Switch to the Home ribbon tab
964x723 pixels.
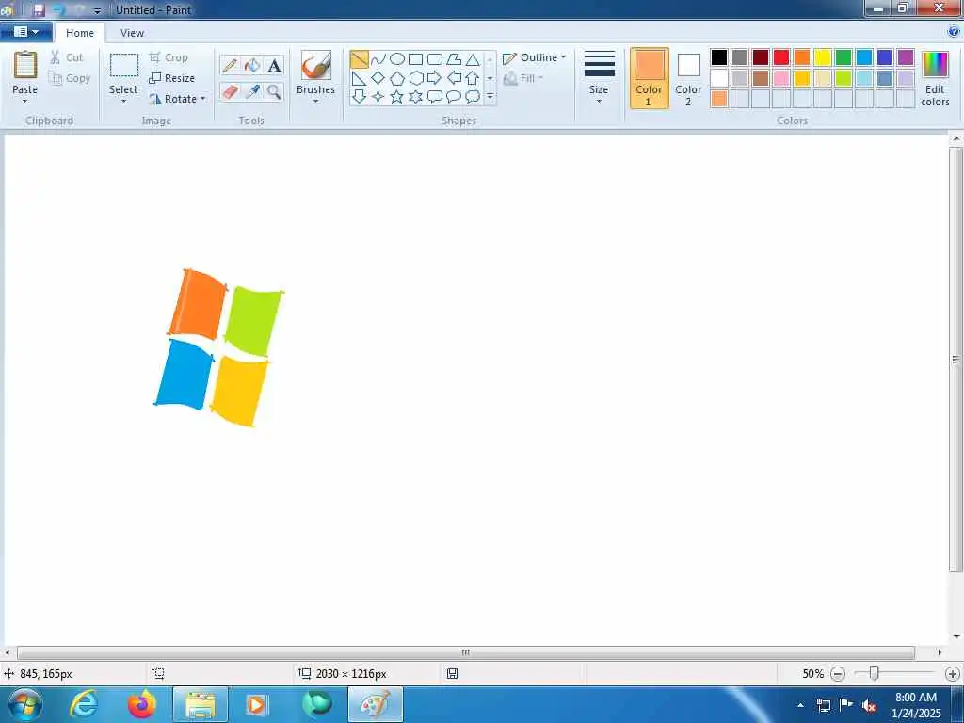pyautogui.click(x=80, y=33)
